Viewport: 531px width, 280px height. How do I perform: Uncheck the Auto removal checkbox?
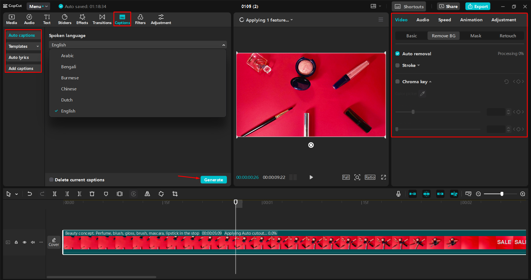pos(398,54)
